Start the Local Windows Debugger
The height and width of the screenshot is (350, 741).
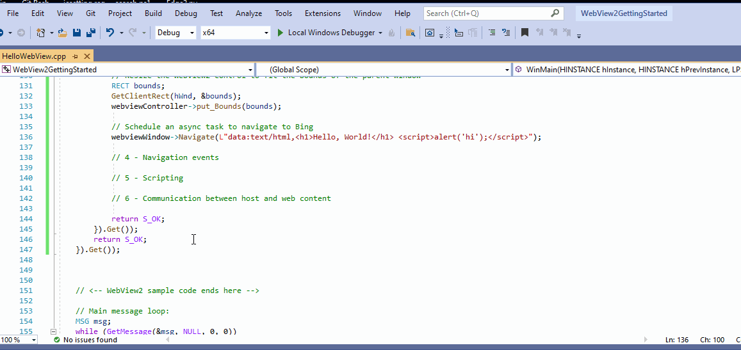pos(331,33)
